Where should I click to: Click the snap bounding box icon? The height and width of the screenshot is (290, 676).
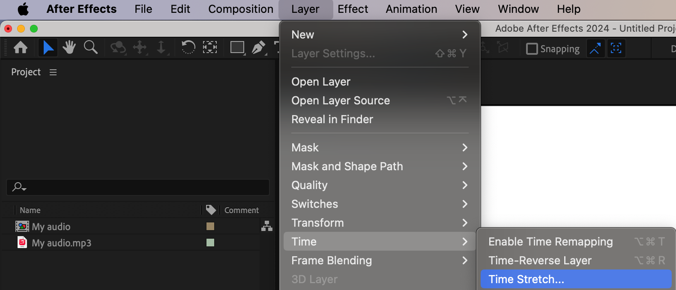pos(616,48)
